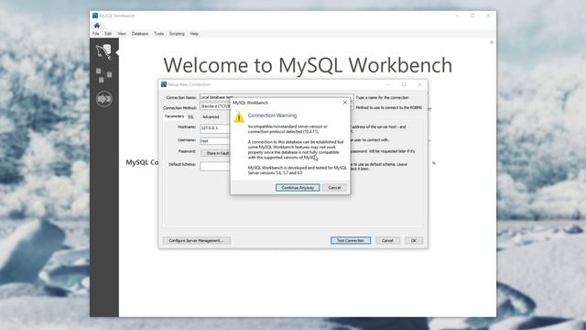Open the File menu
Viewport: 586px width, 330px height.
pyautogui.click(x=96, y=34)
